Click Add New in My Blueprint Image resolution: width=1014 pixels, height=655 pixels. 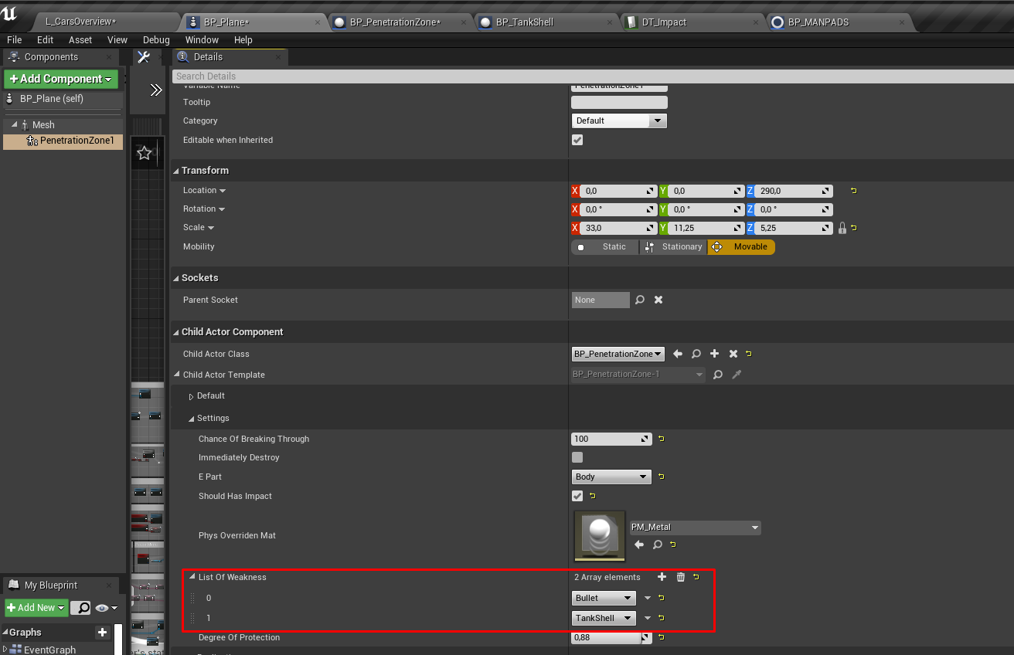[x=36, y=608]
